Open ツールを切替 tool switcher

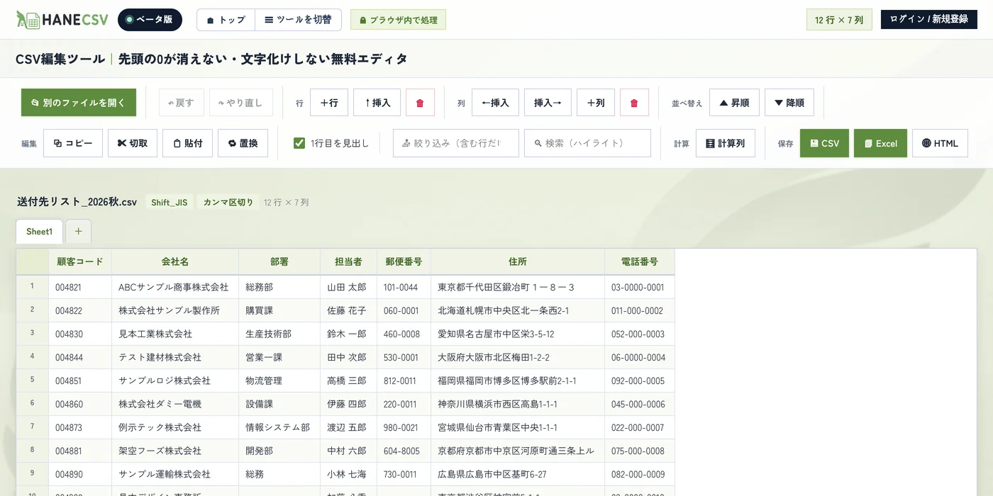pos(298,20)
